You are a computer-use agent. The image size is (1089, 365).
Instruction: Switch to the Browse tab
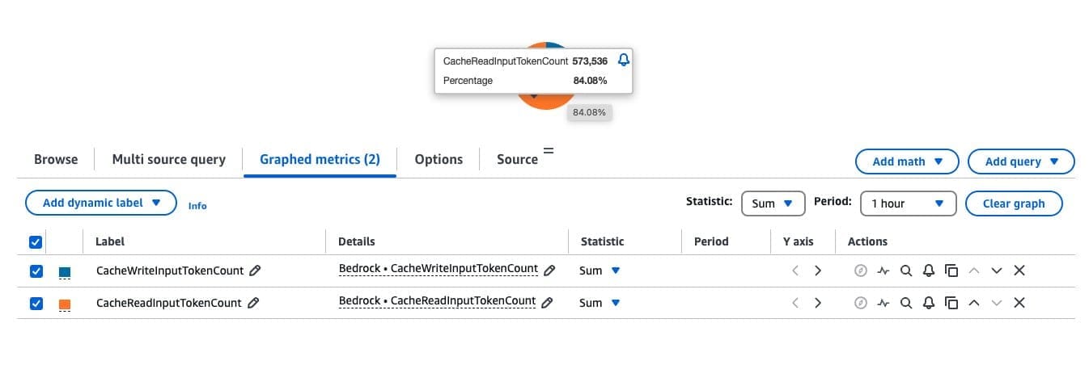click(x=56, y=159)
